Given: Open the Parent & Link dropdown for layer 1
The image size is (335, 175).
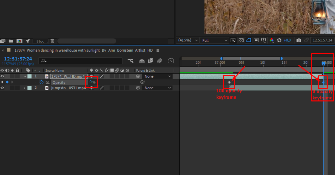Looking at the screenshot, I should coord(157,76).
